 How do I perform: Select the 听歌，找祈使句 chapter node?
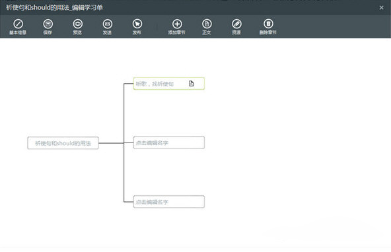(x=169, y=83)
